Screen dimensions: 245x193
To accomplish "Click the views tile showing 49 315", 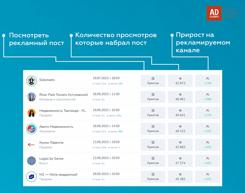I will pos(180,129).
